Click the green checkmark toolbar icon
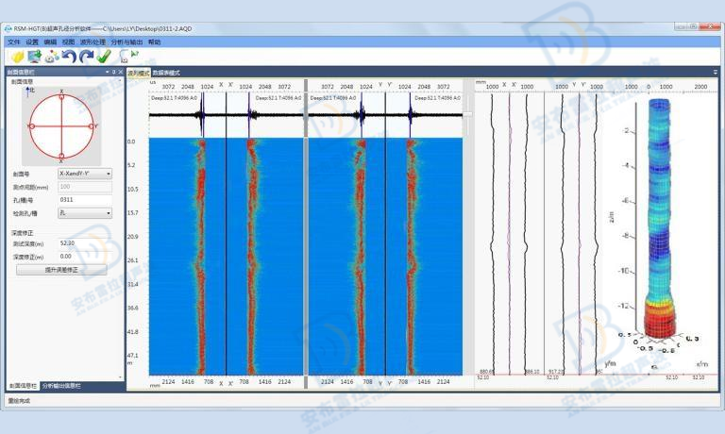Viewport: 725px width, 434px height. pos(104,57)
